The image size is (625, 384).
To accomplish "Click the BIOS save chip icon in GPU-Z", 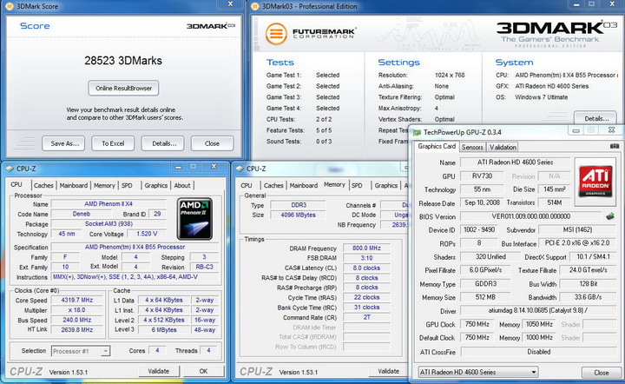I will [610, 216].
